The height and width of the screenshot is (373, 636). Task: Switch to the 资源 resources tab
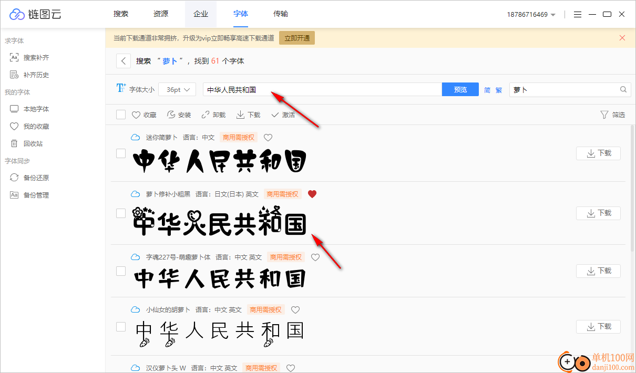pos(161,14)
